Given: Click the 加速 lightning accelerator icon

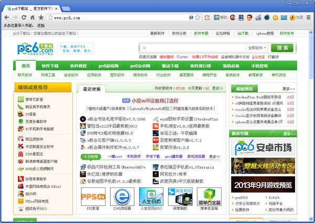Looking at the screenshot, I should 297,18.
